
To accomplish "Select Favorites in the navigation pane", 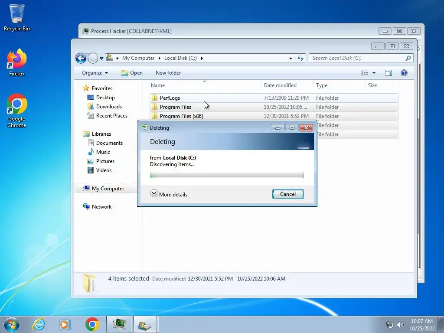I will pos(98,88).
